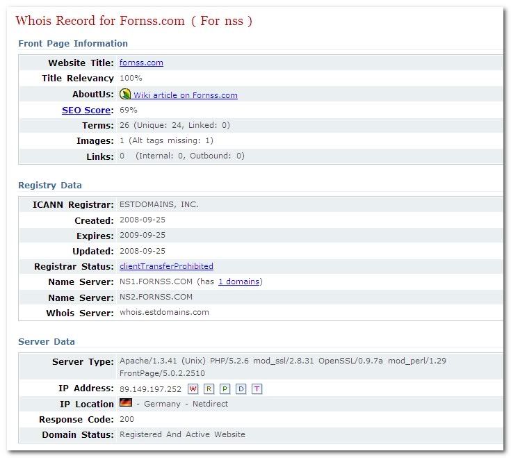Click the whois.estdomains.com server text
Viewport: 511px width, 458px height.
pos(164,313)
